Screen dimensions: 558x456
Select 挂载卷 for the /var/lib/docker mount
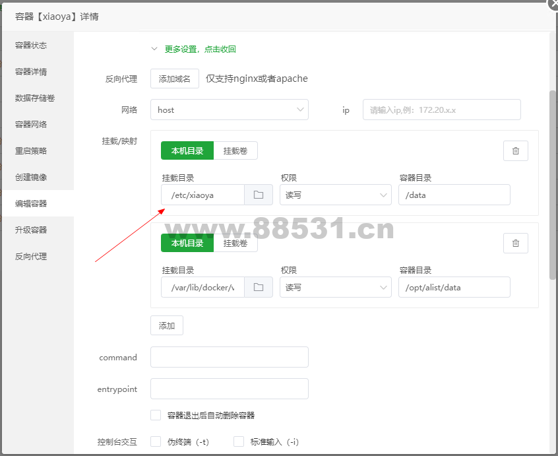(x=235, y=243)
